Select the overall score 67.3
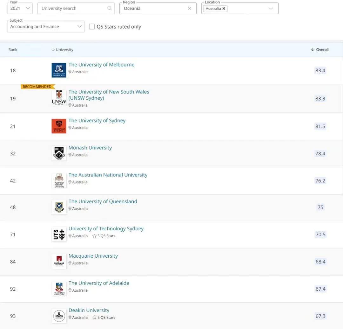The image size is (343, 329). click(320, 316)
